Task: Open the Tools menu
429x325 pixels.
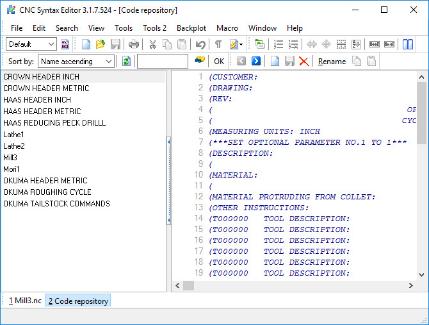Action: coord(124,28)
